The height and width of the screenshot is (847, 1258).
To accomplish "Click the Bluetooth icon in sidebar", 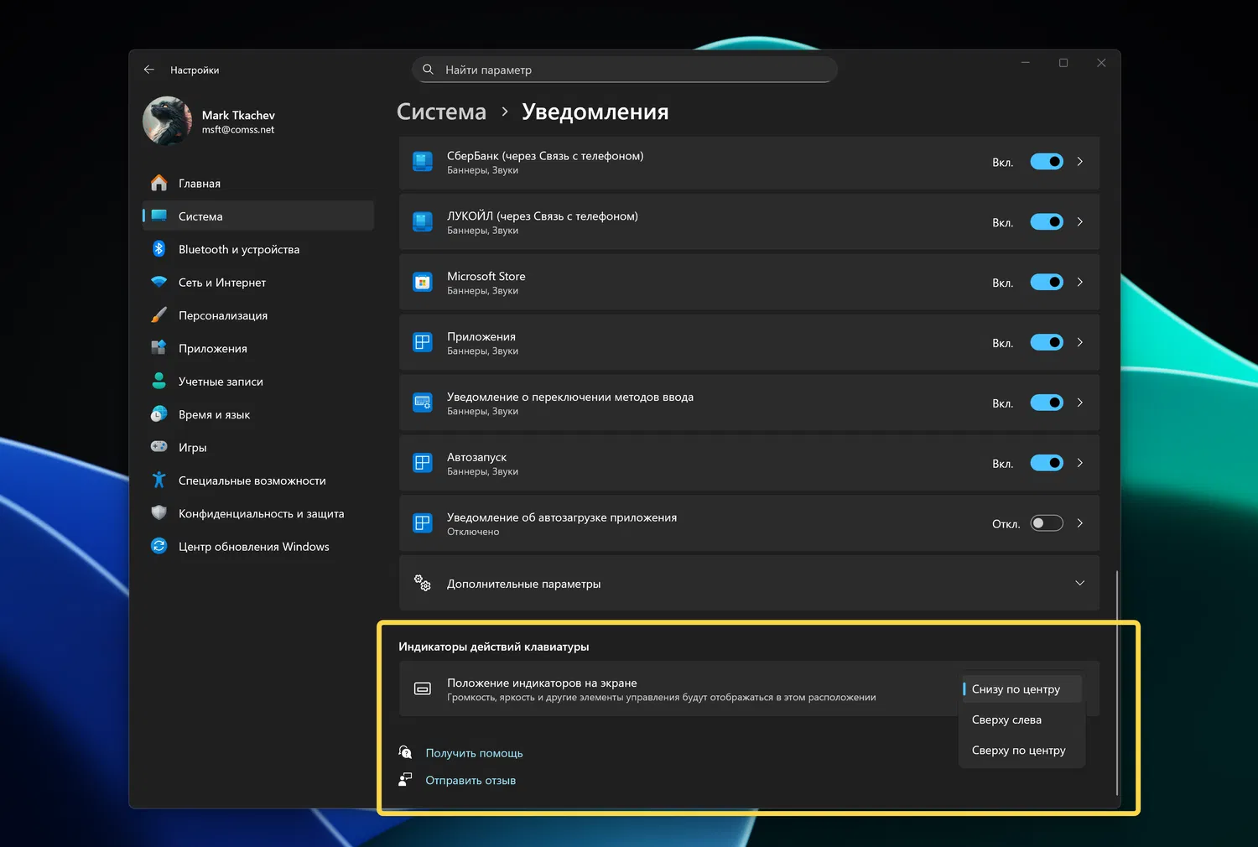I will 159,249.
